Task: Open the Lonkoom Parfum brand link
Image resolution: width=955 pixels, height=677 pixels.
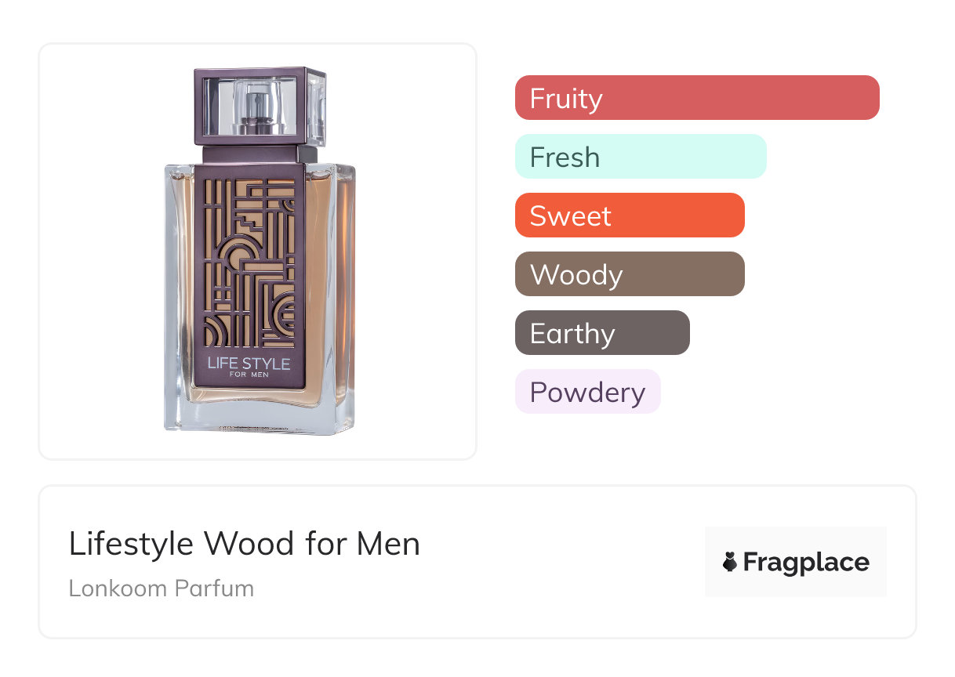Action: pyautogui.click(x=162, y=588)
